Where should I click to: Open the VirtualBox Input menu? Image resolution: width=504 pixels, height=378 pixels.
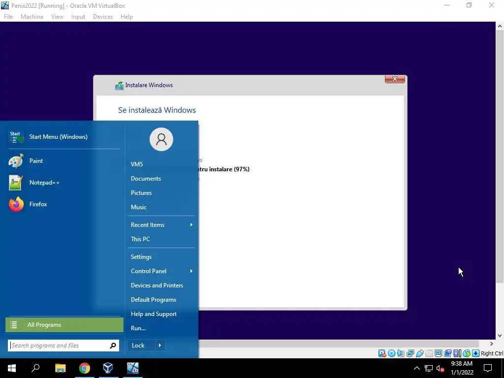(x=78, y=17)
